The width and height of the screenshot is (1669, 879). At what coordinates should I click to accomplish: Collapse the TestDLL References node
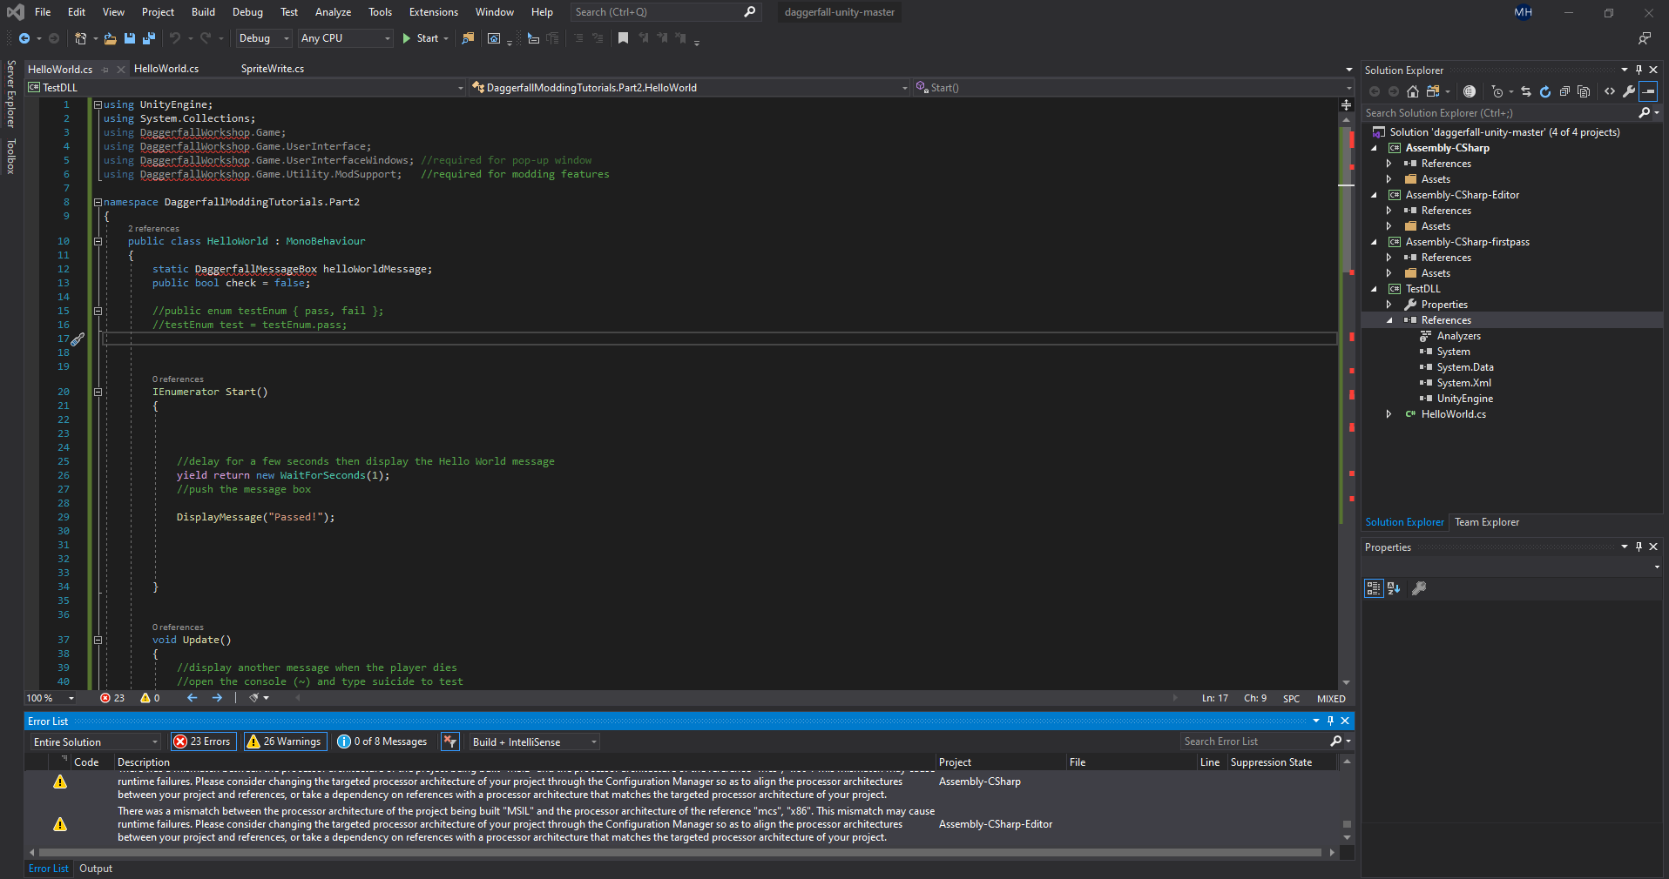tap(1389, 320)
